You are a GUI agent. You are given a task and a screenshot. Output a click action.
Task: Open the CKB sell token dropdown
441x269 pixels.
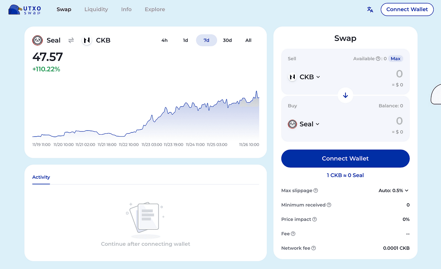(304, 77)
